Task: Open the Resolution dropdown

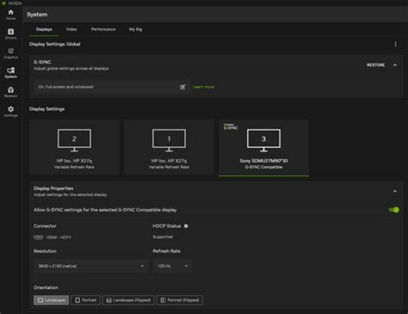Action: 91,266
